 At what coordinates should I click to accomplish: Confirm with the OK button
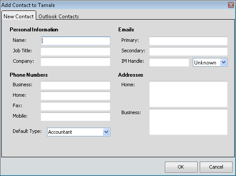click(181, 167)
